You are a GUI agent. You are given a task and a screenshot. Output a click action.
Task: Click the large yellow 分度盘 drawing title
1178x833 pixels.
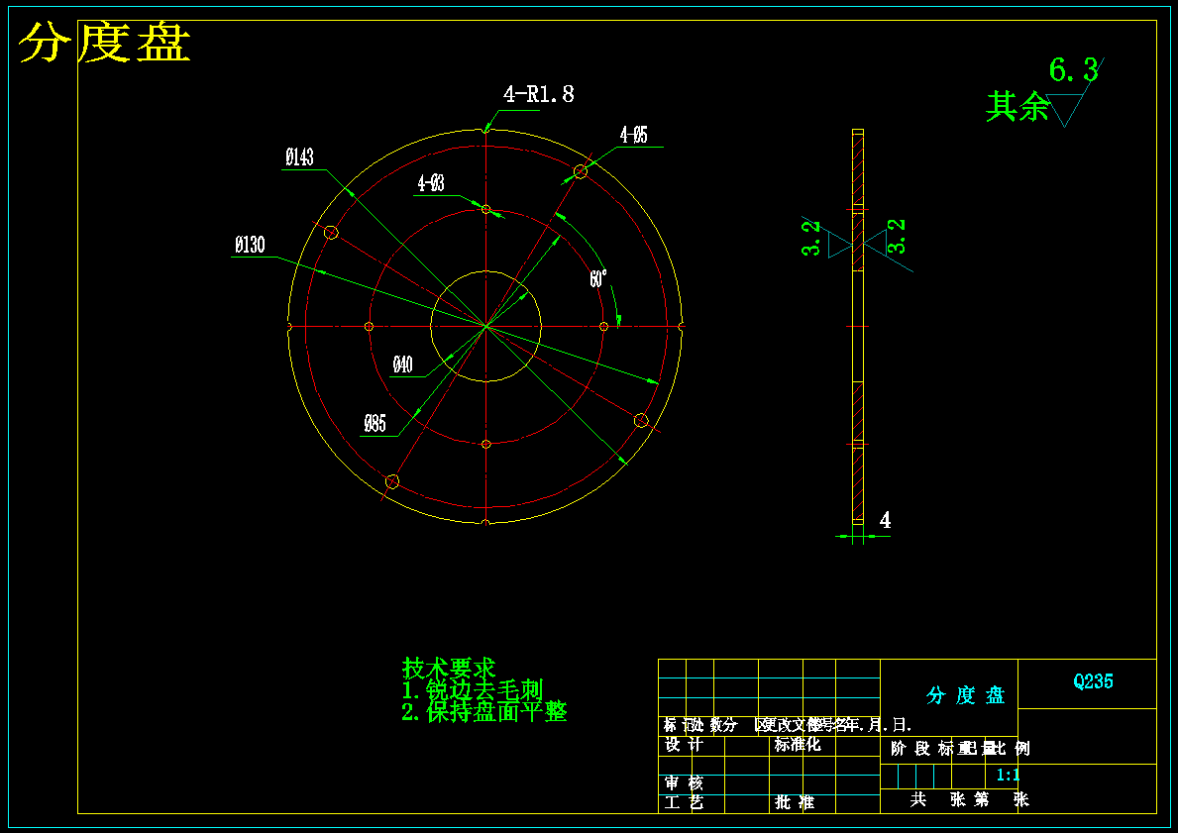104,42
